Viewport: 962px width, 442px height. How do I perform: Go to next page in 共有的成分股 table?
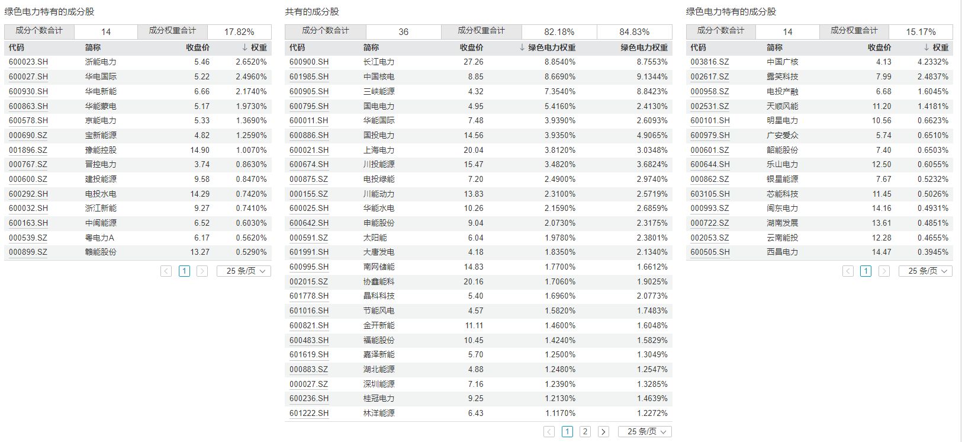click(603, 431)
